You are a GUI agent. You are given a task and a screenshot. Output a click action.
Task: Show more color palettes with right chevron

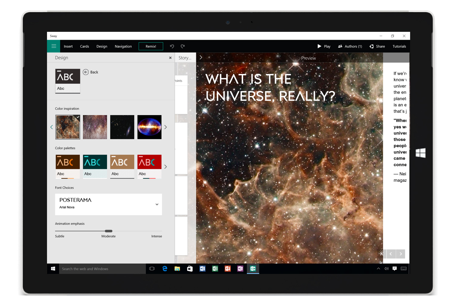coord(166,167)
